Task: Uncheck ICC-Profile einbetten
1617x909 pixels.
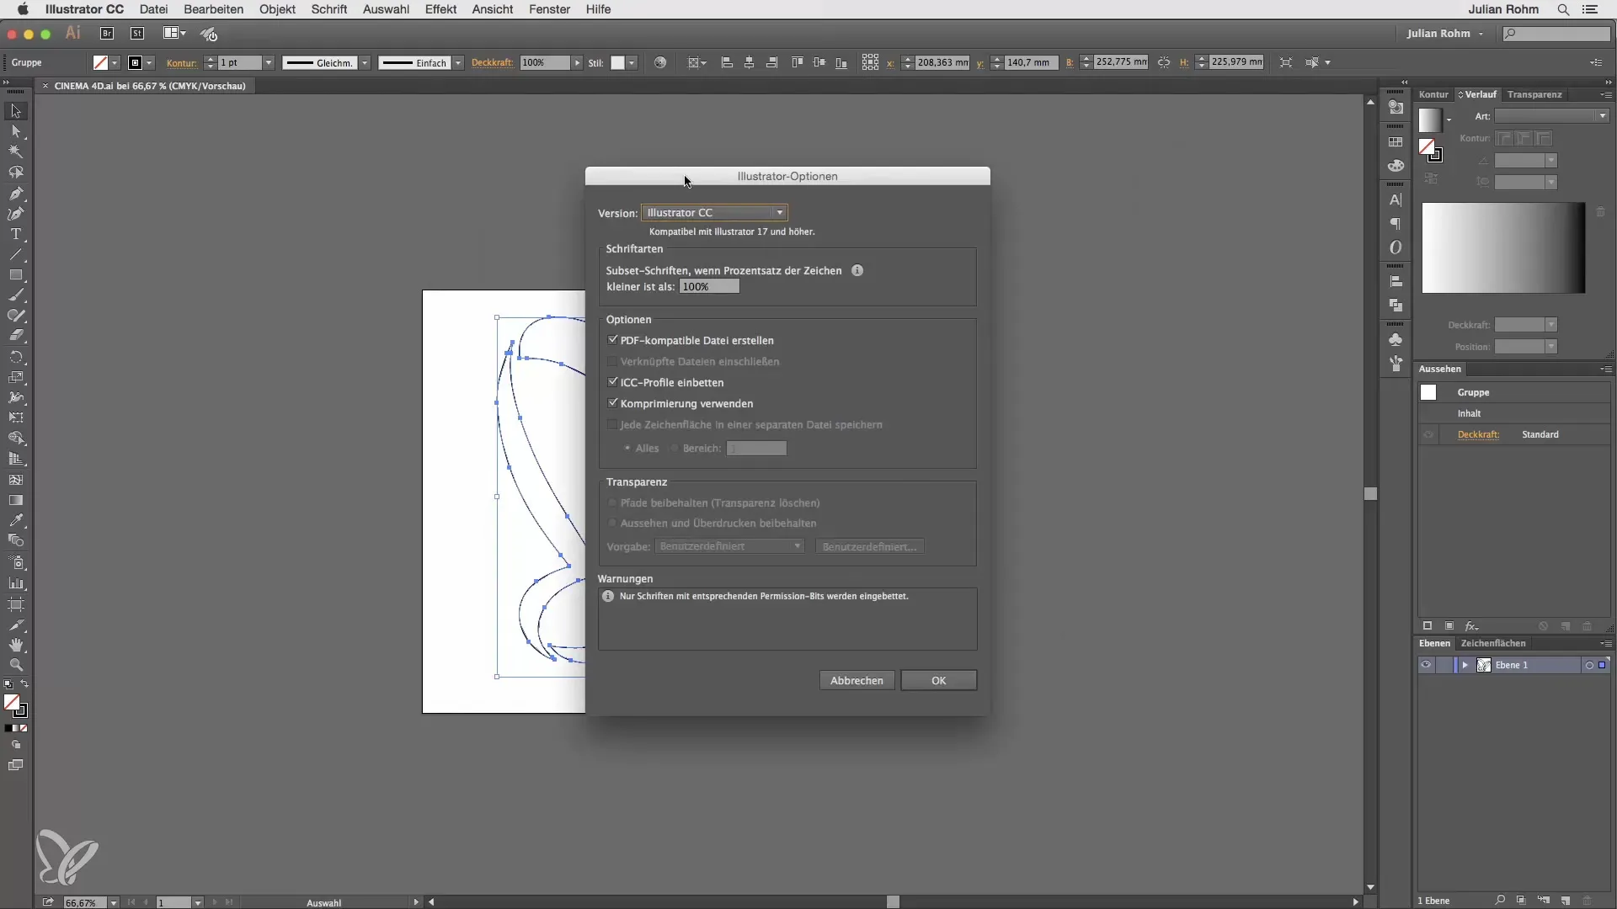Action: pos(613,382)
